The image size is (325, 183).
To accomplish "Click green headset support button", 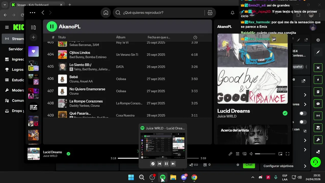I will pyautogui.click(x=316, y=162).
